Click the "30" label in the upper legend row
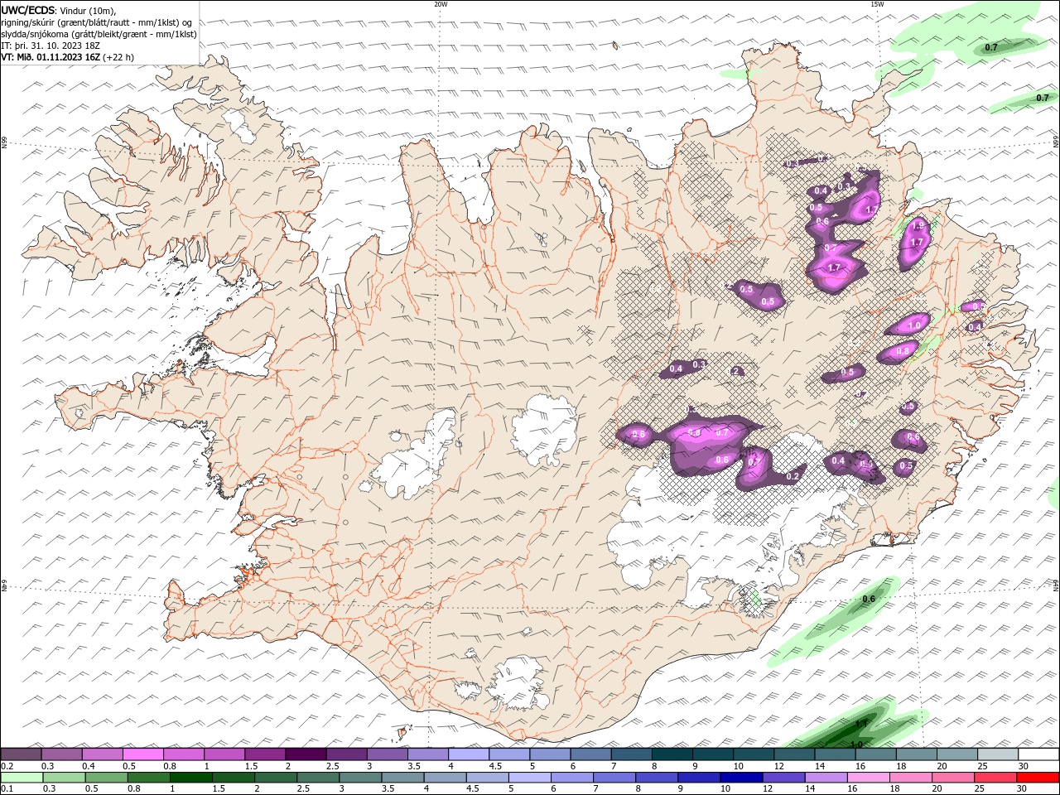 click(x=1023, y=766)
